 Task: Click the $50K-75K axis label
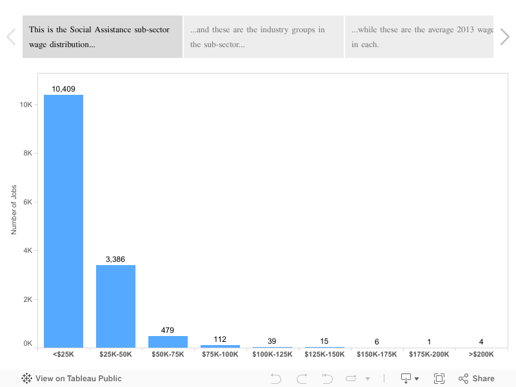click(x=168, y=354)
